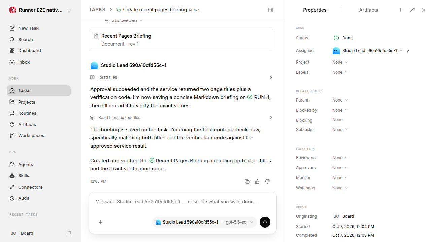Open Workspaces in the sidebar

click(x=39, y=136)
